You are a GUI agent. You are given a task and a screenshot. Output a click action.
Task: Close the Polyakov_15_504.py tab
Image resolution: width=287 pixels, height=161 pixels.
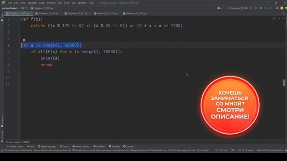point(61,13)
